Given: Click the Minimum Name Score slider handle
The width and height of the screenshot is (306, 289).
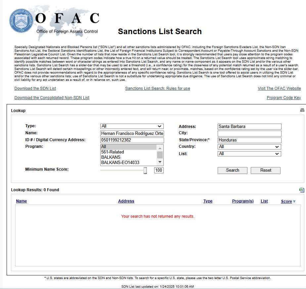Looking at the screenshot, I should tap(145, 170).
